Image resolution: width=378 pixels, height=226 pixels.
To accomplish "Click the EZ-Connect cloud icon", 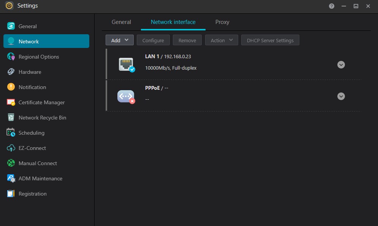I will 11,148.
